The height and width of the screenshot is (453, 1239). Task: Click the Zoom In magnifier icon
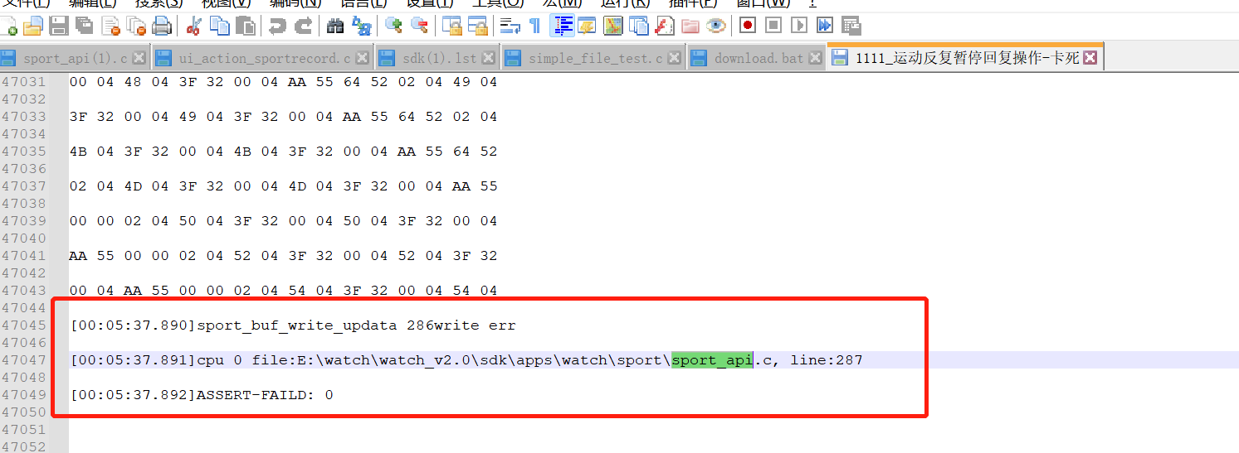pos(394,27)
